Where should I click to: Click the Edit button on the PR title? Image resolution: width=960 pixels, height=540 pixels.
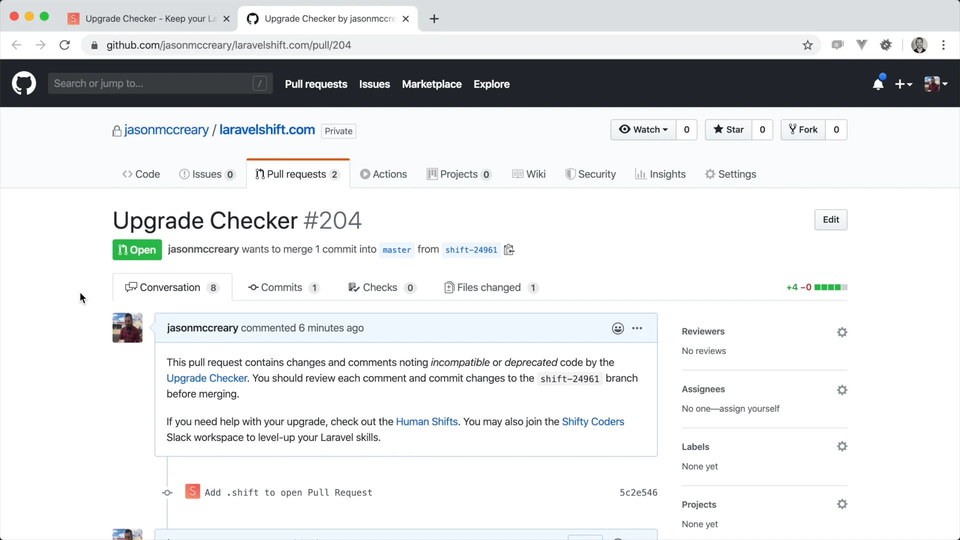pos(830,219)
